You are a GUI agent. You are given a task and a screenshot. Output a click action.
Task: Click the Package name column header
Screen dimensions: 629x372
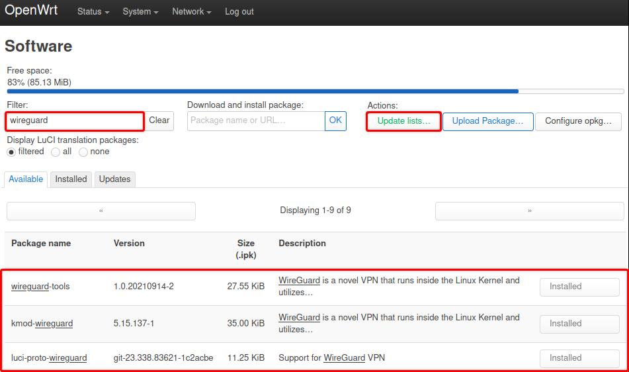pyautogui.click(x=41, y=243)
